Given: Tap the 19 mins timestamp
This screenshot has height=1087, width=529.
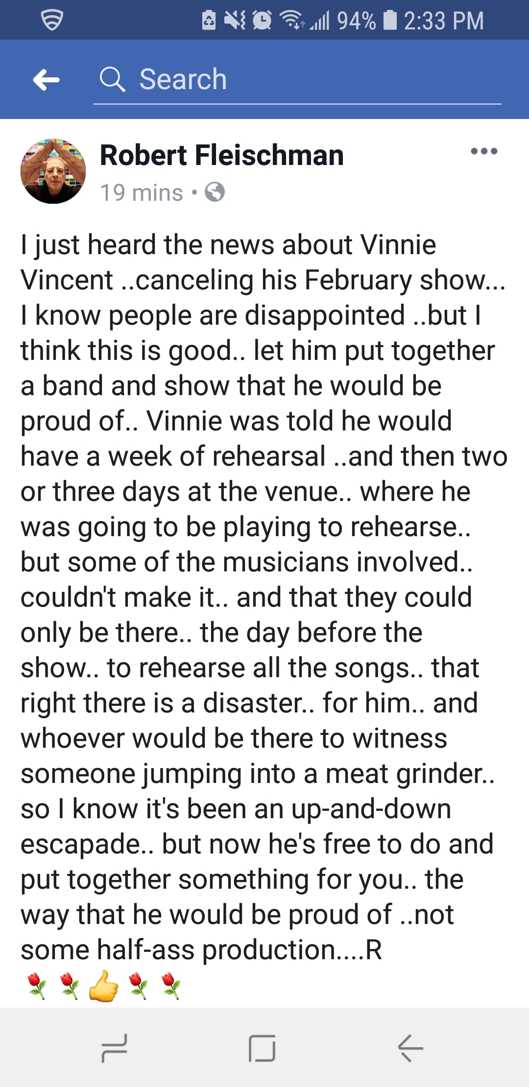Looking at the screenshot, I should (x=142, y=192).
